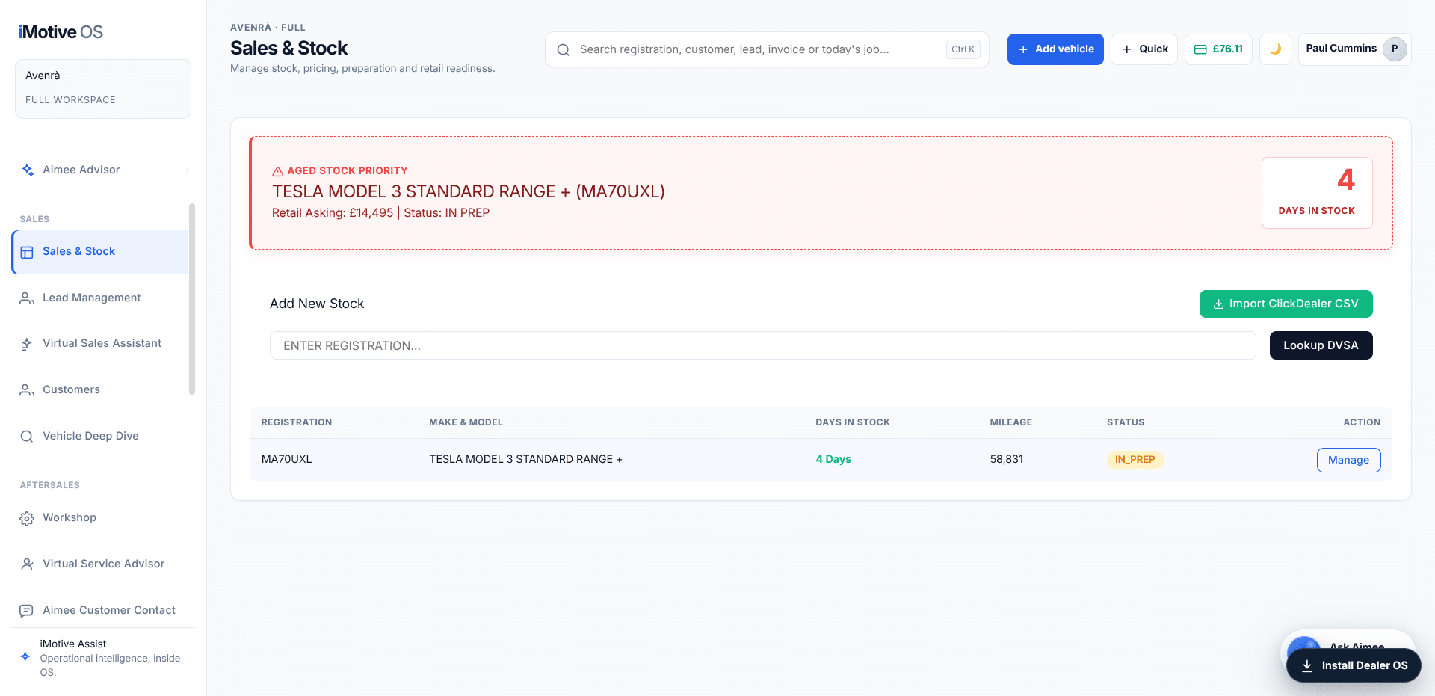Click the P avatar circle

coord(1395,49)
